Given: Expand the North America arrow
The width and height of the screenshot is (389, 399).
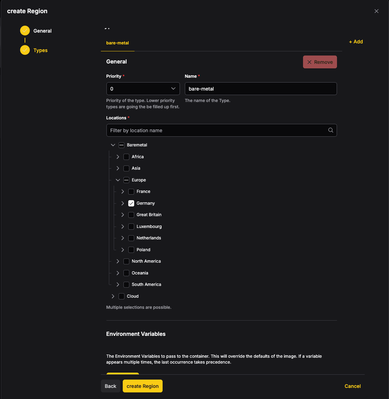Looking at the screenshot, I should point(118,261).
